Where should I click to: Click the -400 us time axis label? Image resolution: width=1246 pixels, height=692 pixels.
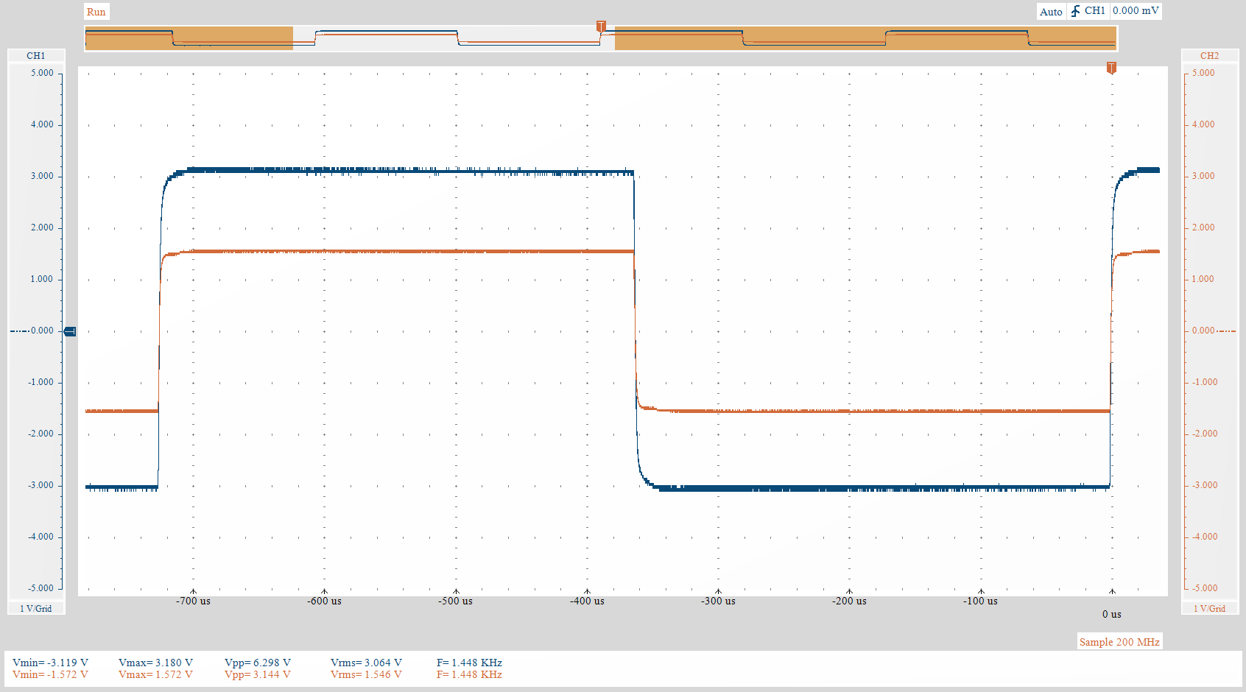tap(587, 601)
